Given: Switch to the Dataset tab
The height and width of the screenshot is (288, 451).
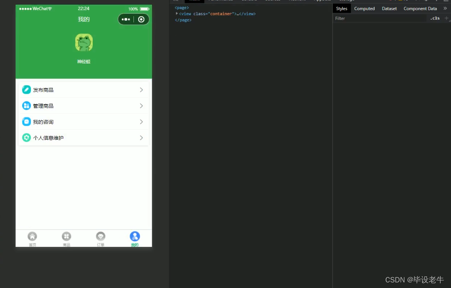Looking at the screenshot, I should [389, 9].
